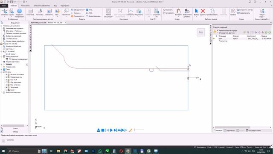Screen dimensions: 273x154
Task: Switch to the Вид ribbon tab
Action: 55,6
